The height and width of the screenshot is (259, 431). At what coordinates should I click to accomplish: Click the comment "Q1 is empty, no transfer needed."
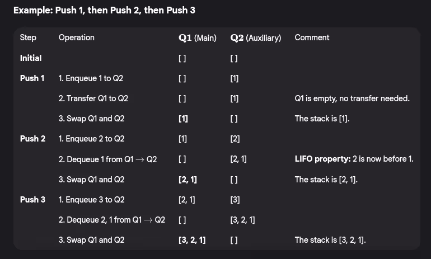coord(352,98)
